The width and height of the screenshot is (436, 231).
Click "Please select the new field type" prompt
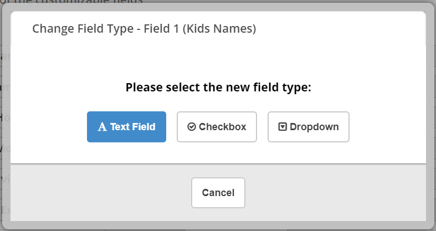[x=218, y=88]
